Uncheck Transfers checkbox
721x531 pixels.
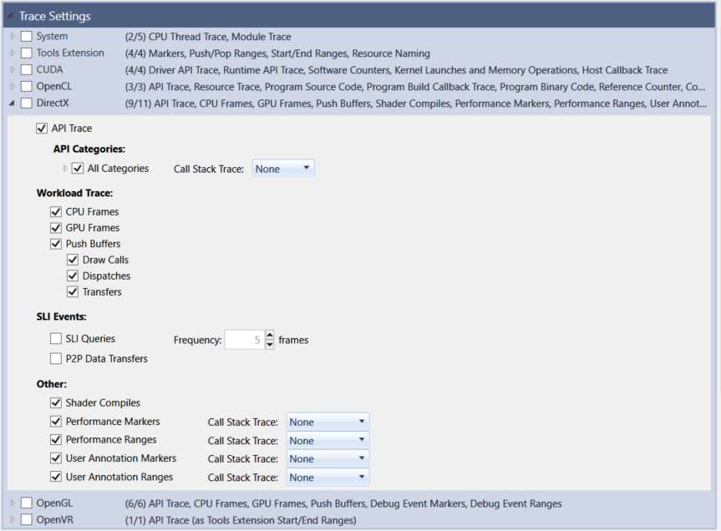tap(73, 292)
